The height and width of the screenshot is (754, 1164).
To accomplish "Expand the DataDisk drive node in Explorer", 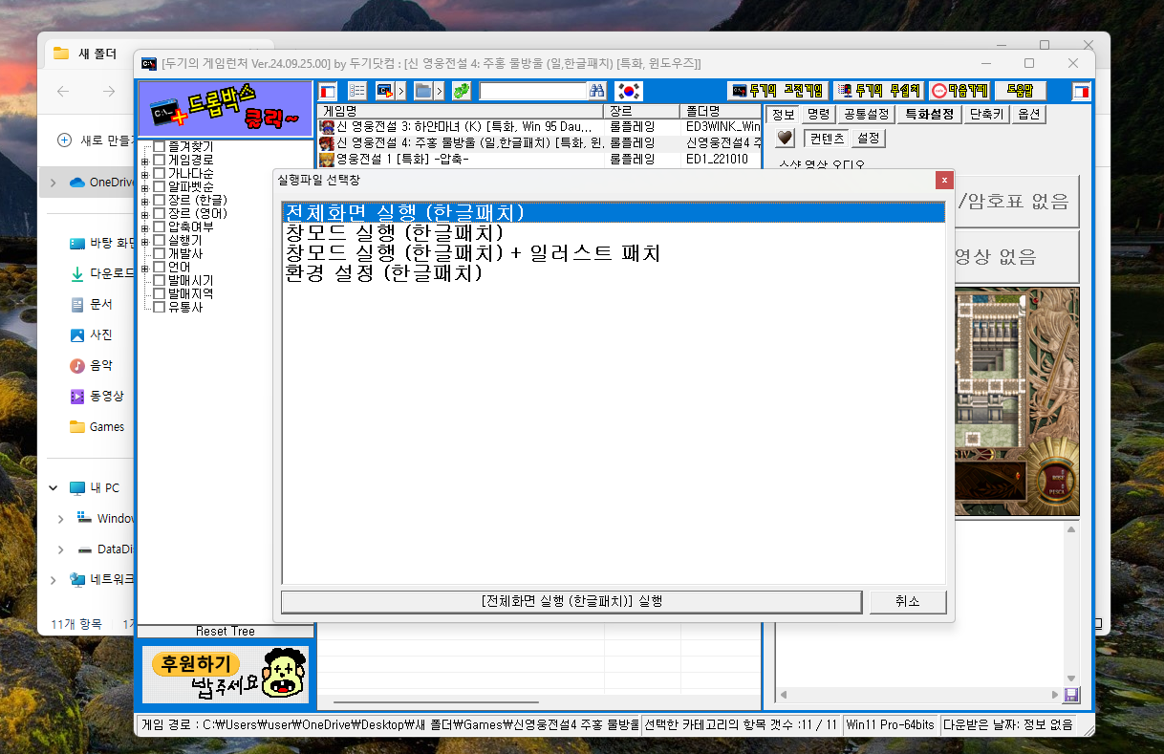I will pos(61,549).
